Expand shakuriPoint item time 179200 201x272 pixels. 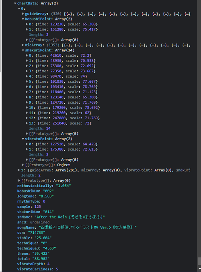[27, 108]
